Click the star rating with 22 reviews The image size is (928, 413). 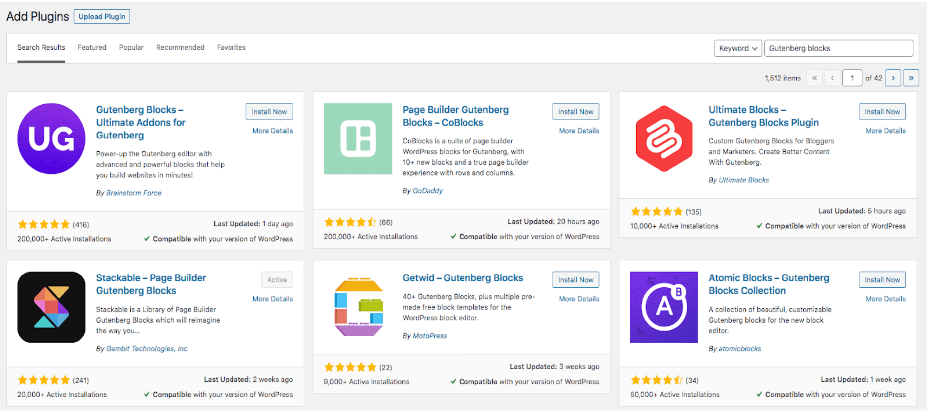[x=350, y=368]
